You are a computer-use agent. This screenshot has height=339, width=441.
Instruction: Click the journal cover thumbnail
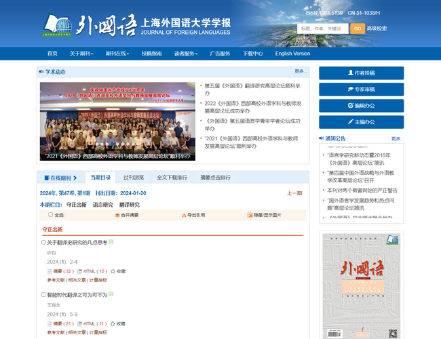(x=360, y=286)
